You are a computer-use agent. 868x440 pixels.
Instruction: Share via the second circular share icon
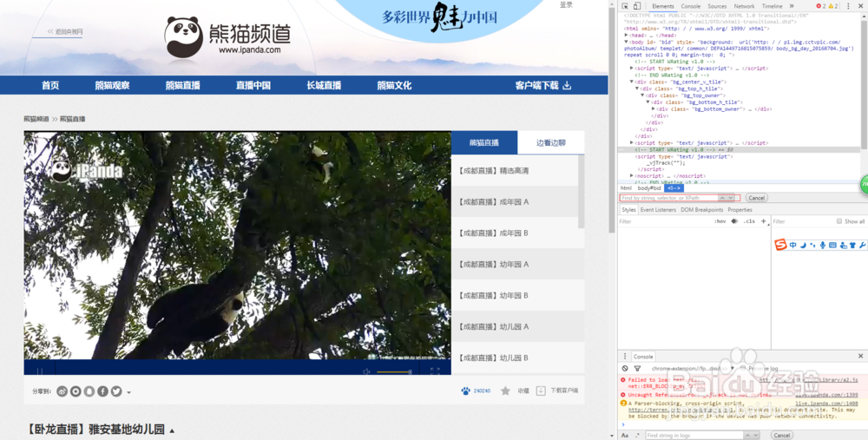point(76,391)
